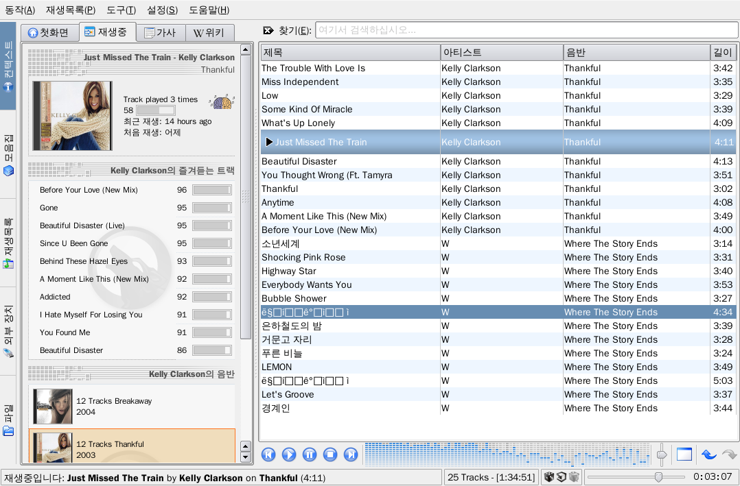Image resolution: width=740 pixels, height=486 pixels.
Task: Open the 12 Tracks Breakaway 2004 album entry
Action: click(x=132, y=406)
